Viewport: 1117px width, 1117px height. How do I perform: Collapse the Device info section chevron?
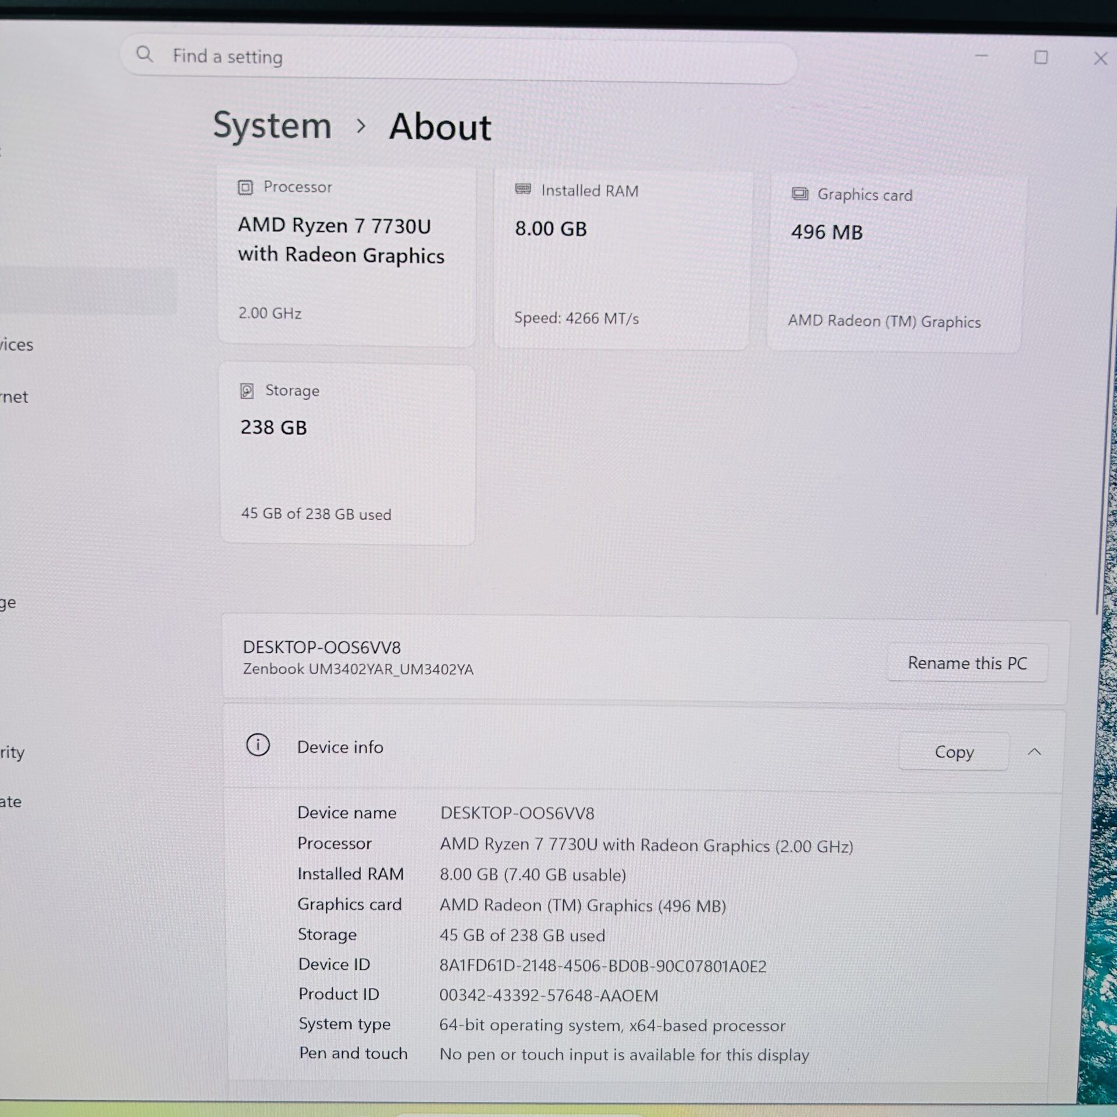tap(1034, 752)
